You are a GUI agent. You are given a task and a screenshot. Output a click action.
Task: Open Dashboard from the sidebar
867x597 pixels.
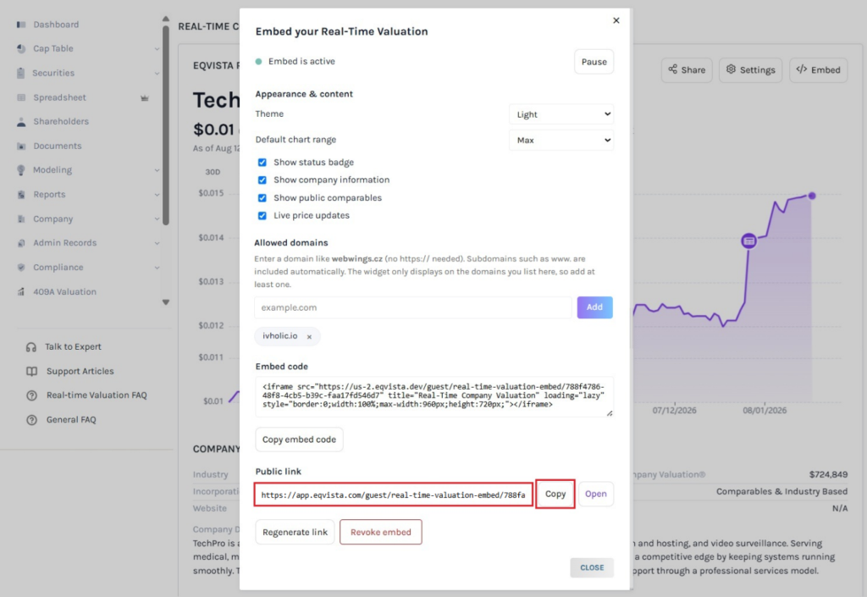coord(56,25)
